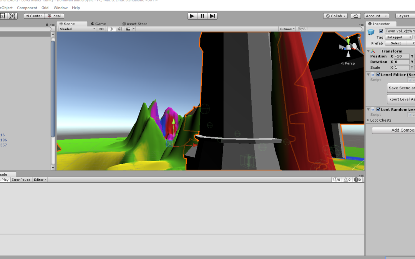Open the Help menu
415x259 pixels.
(76, 8)
